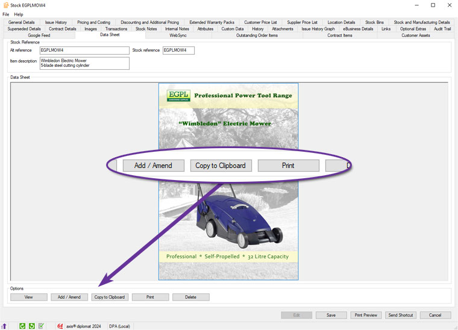The height and width of the screenshot is (330, 458).
Task: Open the Attachments tab
Action: [283, 29]
